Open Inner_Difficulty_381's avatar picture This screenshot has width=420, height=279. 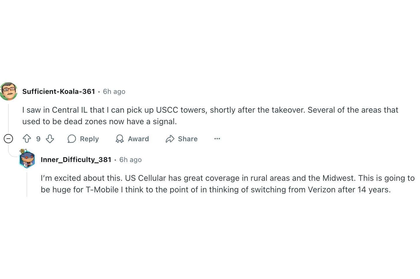tap(27, 159)
